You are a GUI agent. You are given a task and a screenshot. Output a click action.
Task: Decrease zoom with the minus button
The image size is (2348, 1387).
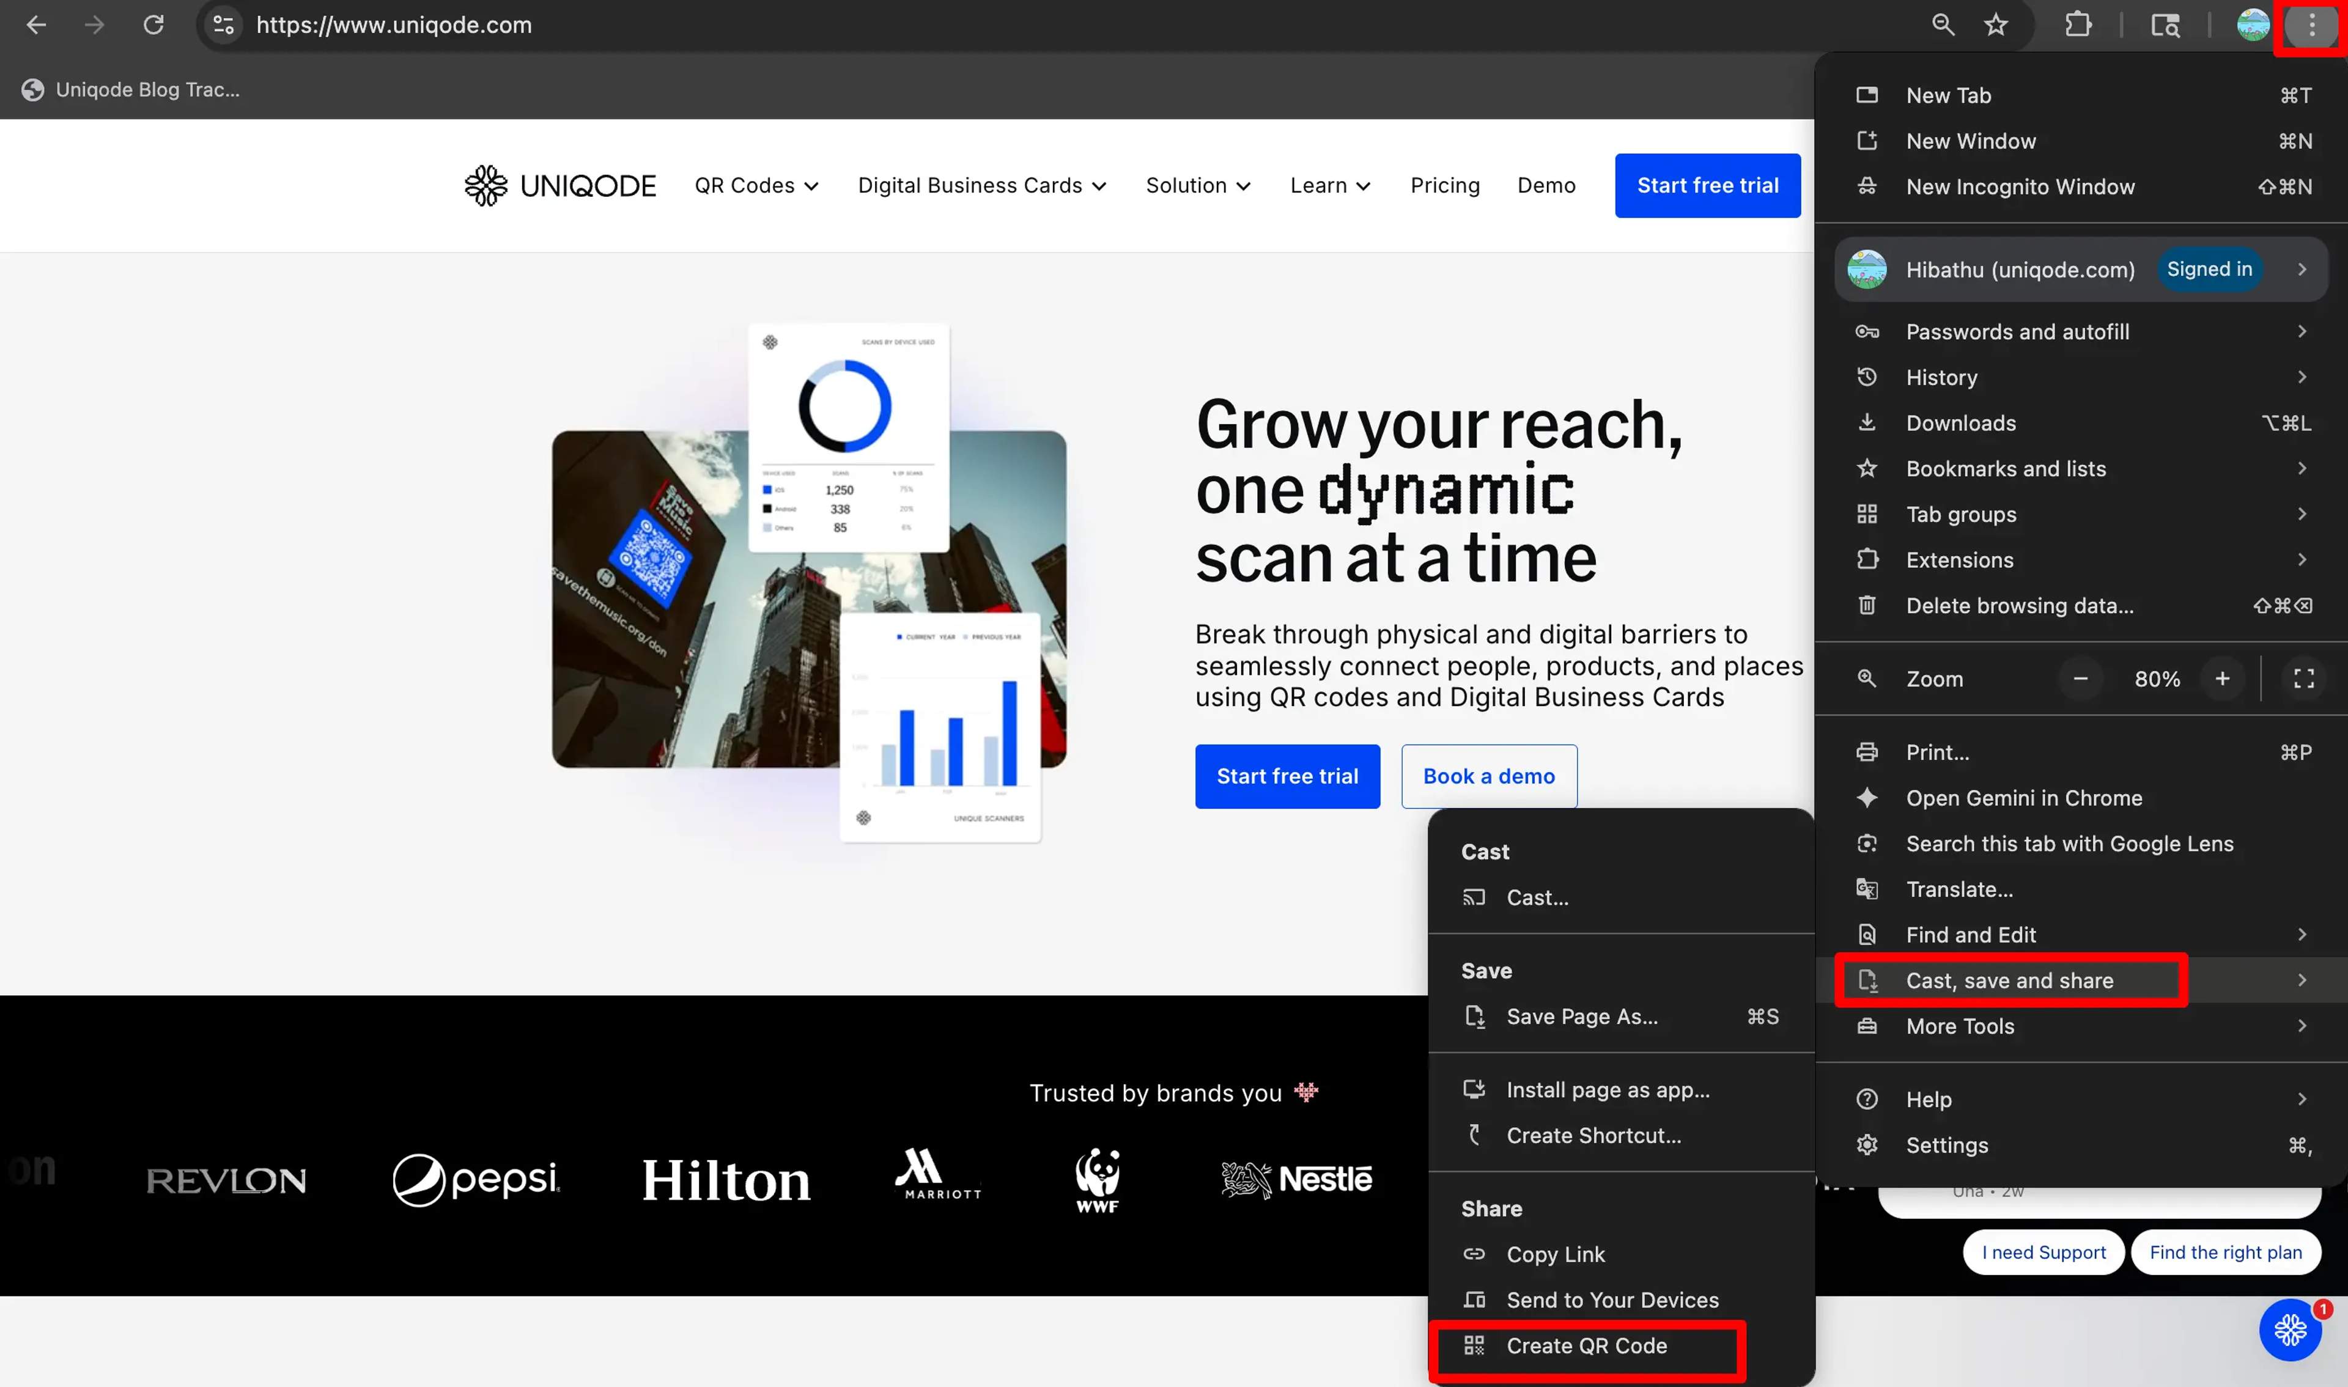[x=2081, y=680]
